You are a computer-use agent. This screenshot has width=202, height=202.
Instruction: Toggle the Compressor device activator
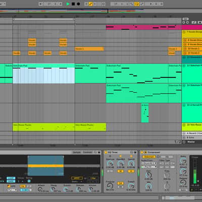coord(142,153)
